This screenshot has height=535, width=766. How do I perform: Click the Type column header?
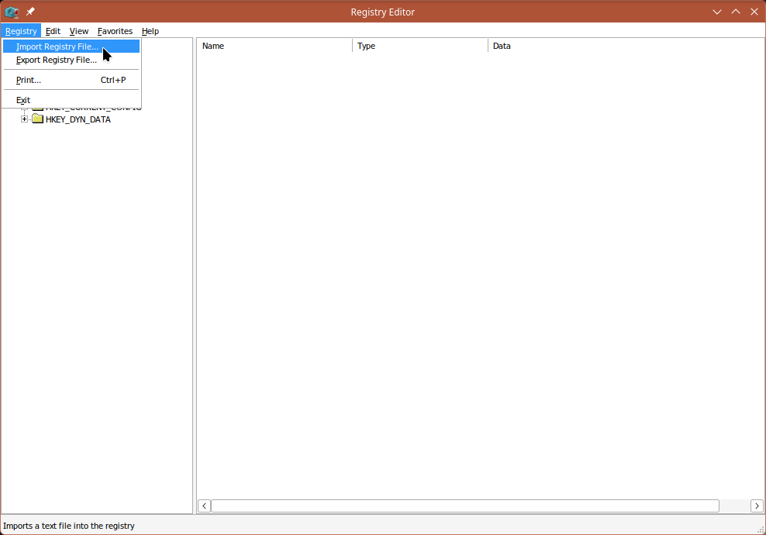pyautogui.click(x=420, y=46)
